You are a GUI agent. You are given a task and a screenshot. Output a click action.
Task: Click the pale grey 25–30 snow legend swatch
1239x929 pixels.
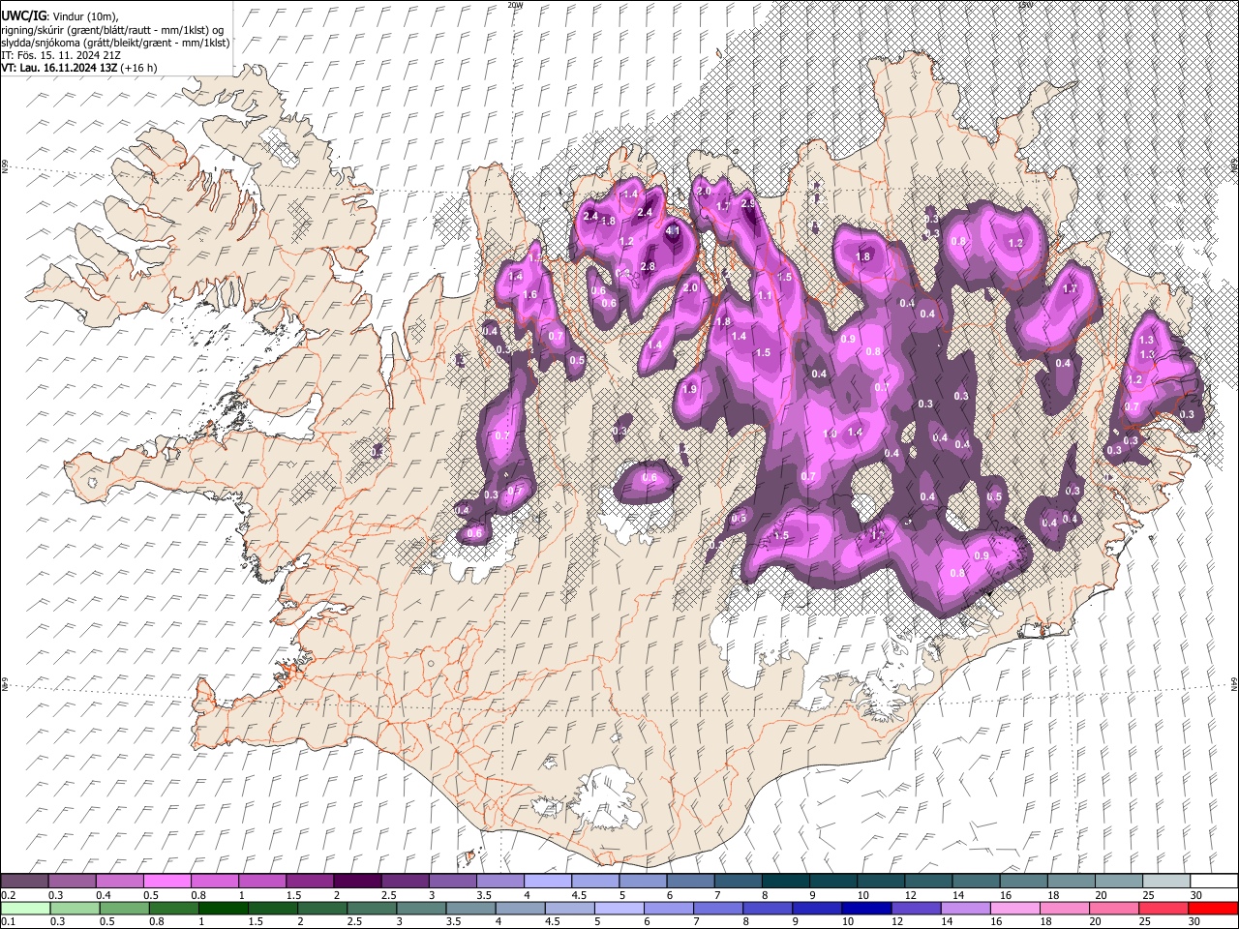point(1165,881)
